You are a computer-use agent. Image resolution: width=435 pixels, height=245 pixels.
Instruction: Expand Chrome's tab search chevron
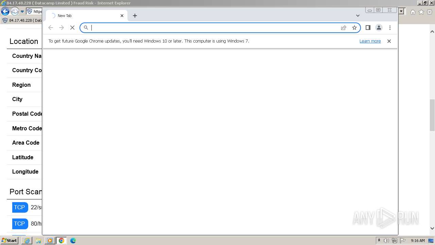click(x=358, y=16)
